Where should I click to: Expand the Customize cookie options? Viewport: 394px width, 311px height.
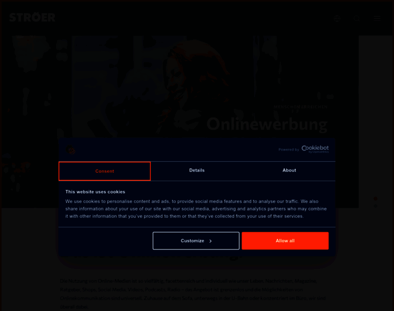(196, 241)
